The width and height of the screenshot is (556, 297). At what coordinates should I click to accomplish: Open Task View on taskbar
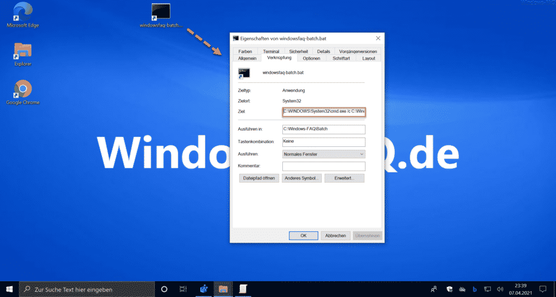pyautogui.click(x=182, y=289)
